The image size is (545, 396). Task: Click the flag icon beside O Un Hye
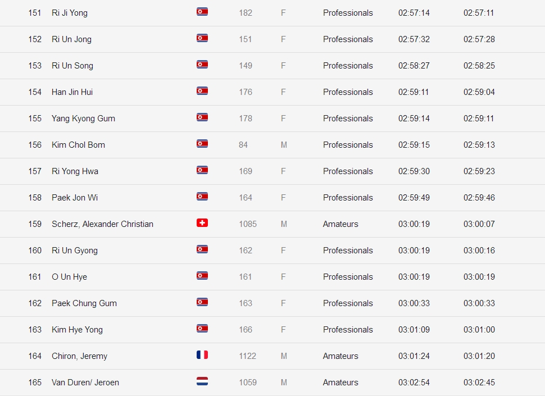(x=202, y=276)
